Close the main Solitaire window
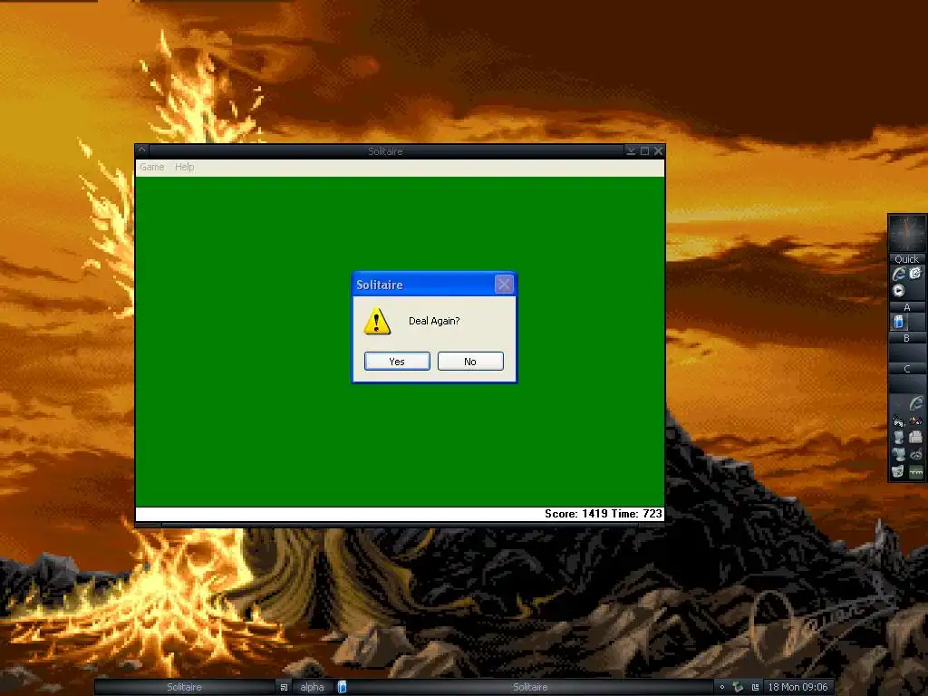 (x=658, y=151)
